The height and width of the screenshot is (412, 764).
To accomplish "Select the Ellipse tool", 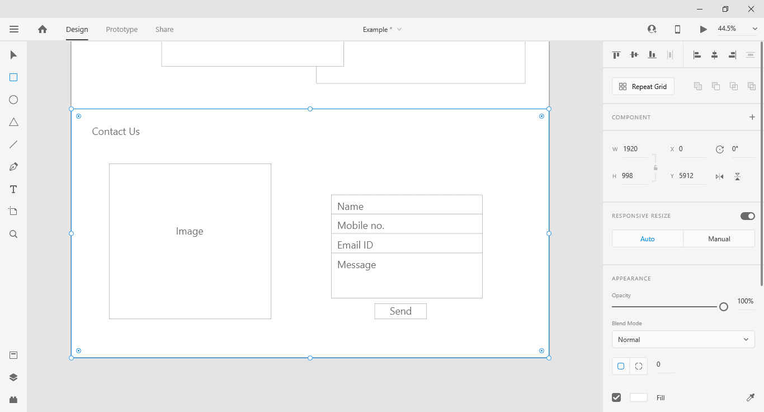I will 13,100.
